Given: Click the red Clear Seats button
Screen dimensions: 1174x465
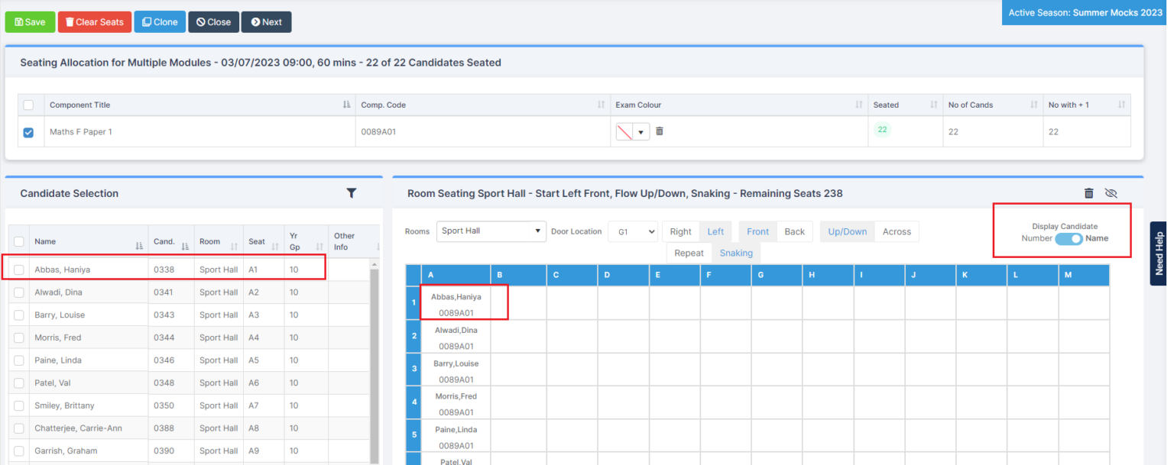Looking at the screenshot, I should coord(95,22).
